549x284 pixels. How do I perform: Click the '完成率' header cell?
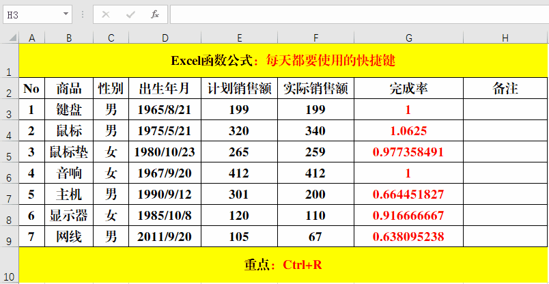point(408,88)
